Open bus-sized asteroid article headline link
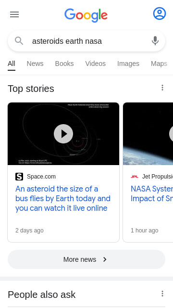Screen dimensions: 173x308 click(x=63, y=199)
